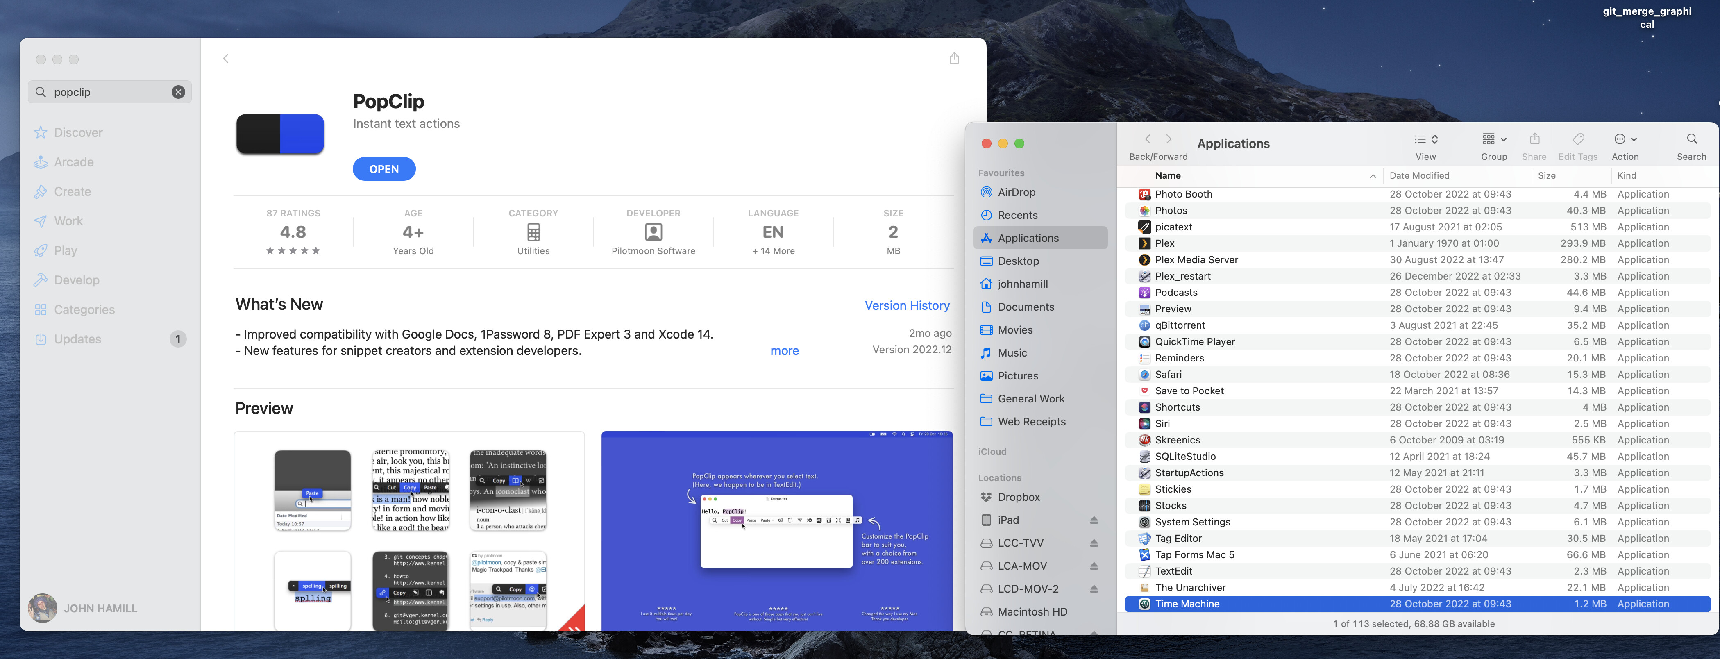Image resolution: width=1720 pixels, height=659 pixels.
Task: Clear the popclip search field
Action: (178, 92)
